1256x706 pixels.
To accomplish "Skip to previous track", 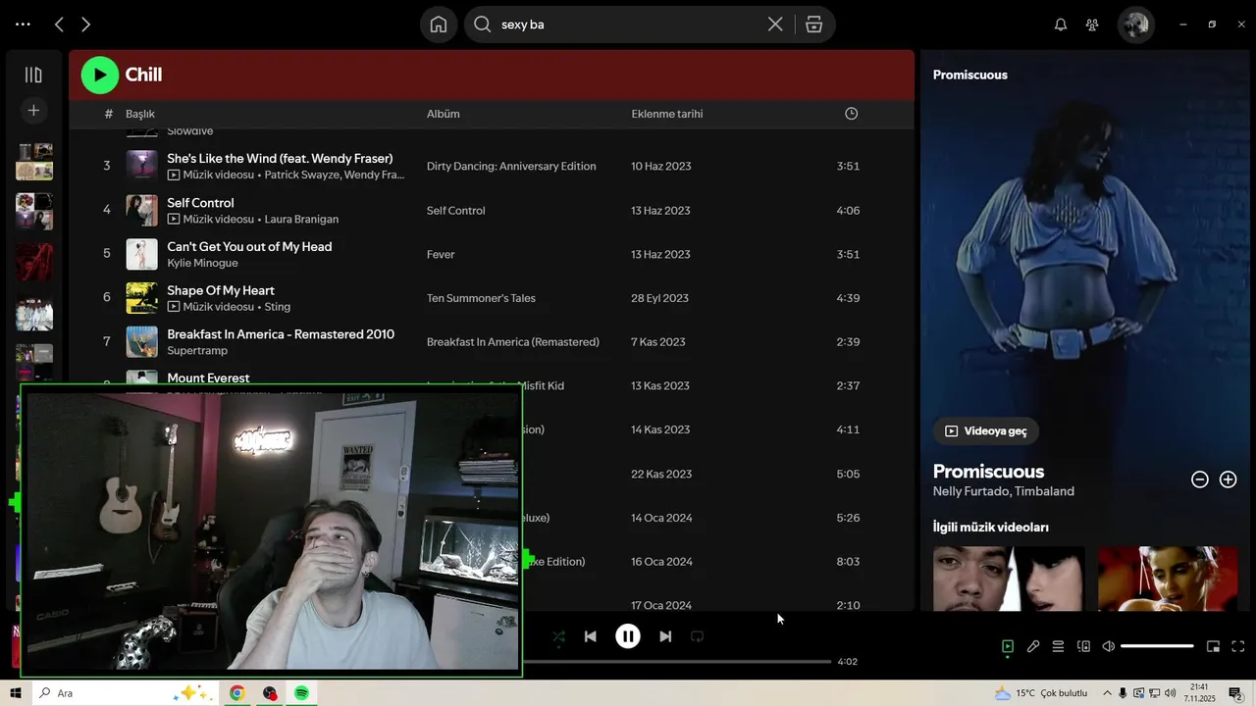I will [x=590, y=636].
